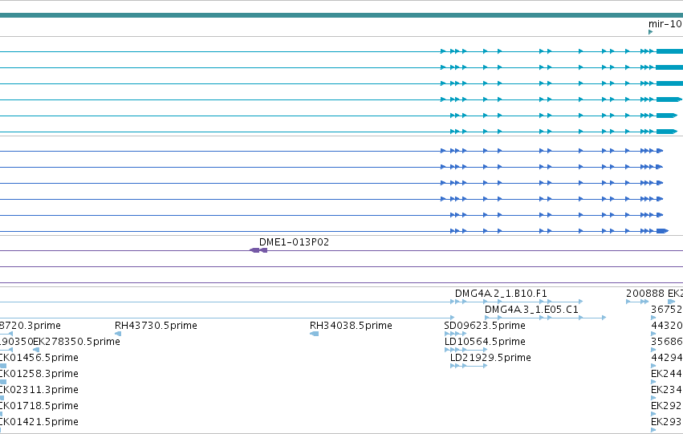
Task: Select the RH43730.5prime label
Action: (x=156, y=325)
